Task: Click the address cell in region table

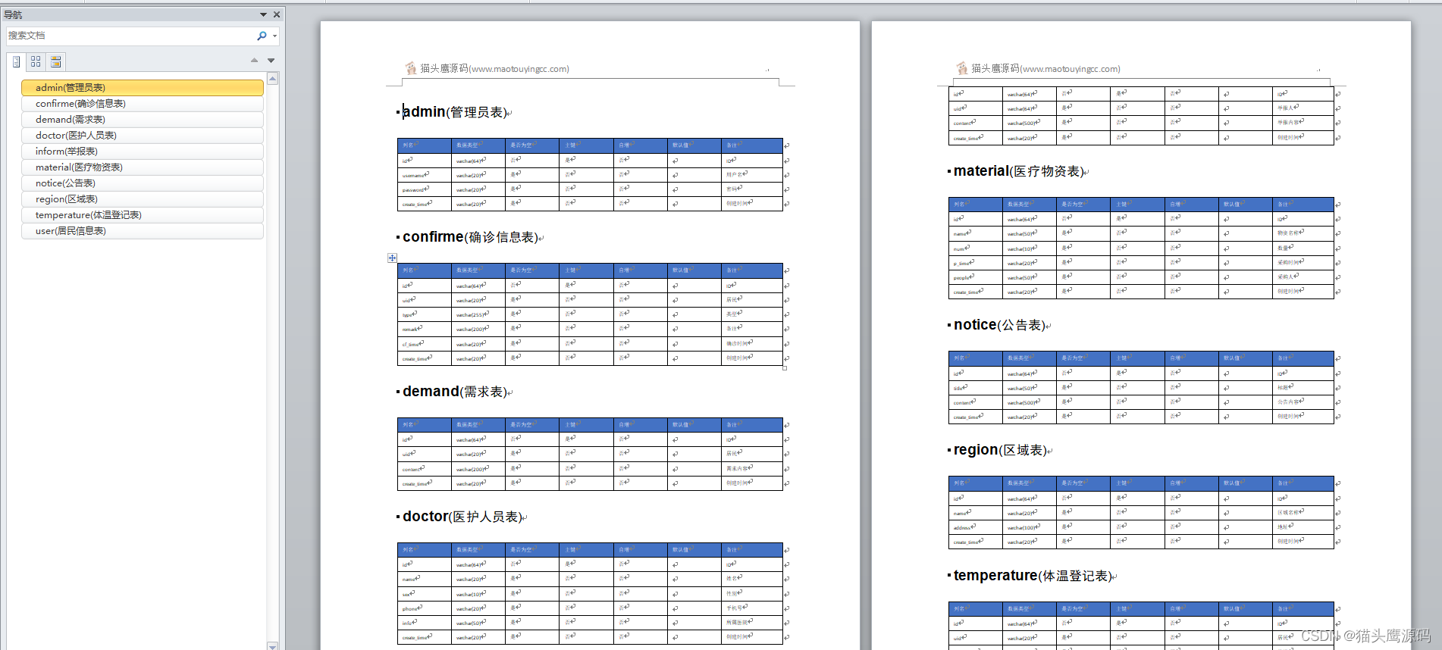Action: click(976, 527)
